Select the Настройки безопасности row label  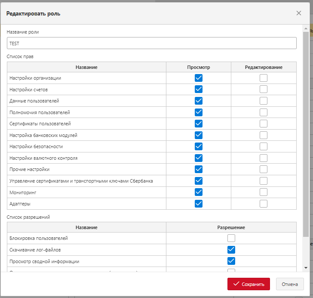point(36,146)
